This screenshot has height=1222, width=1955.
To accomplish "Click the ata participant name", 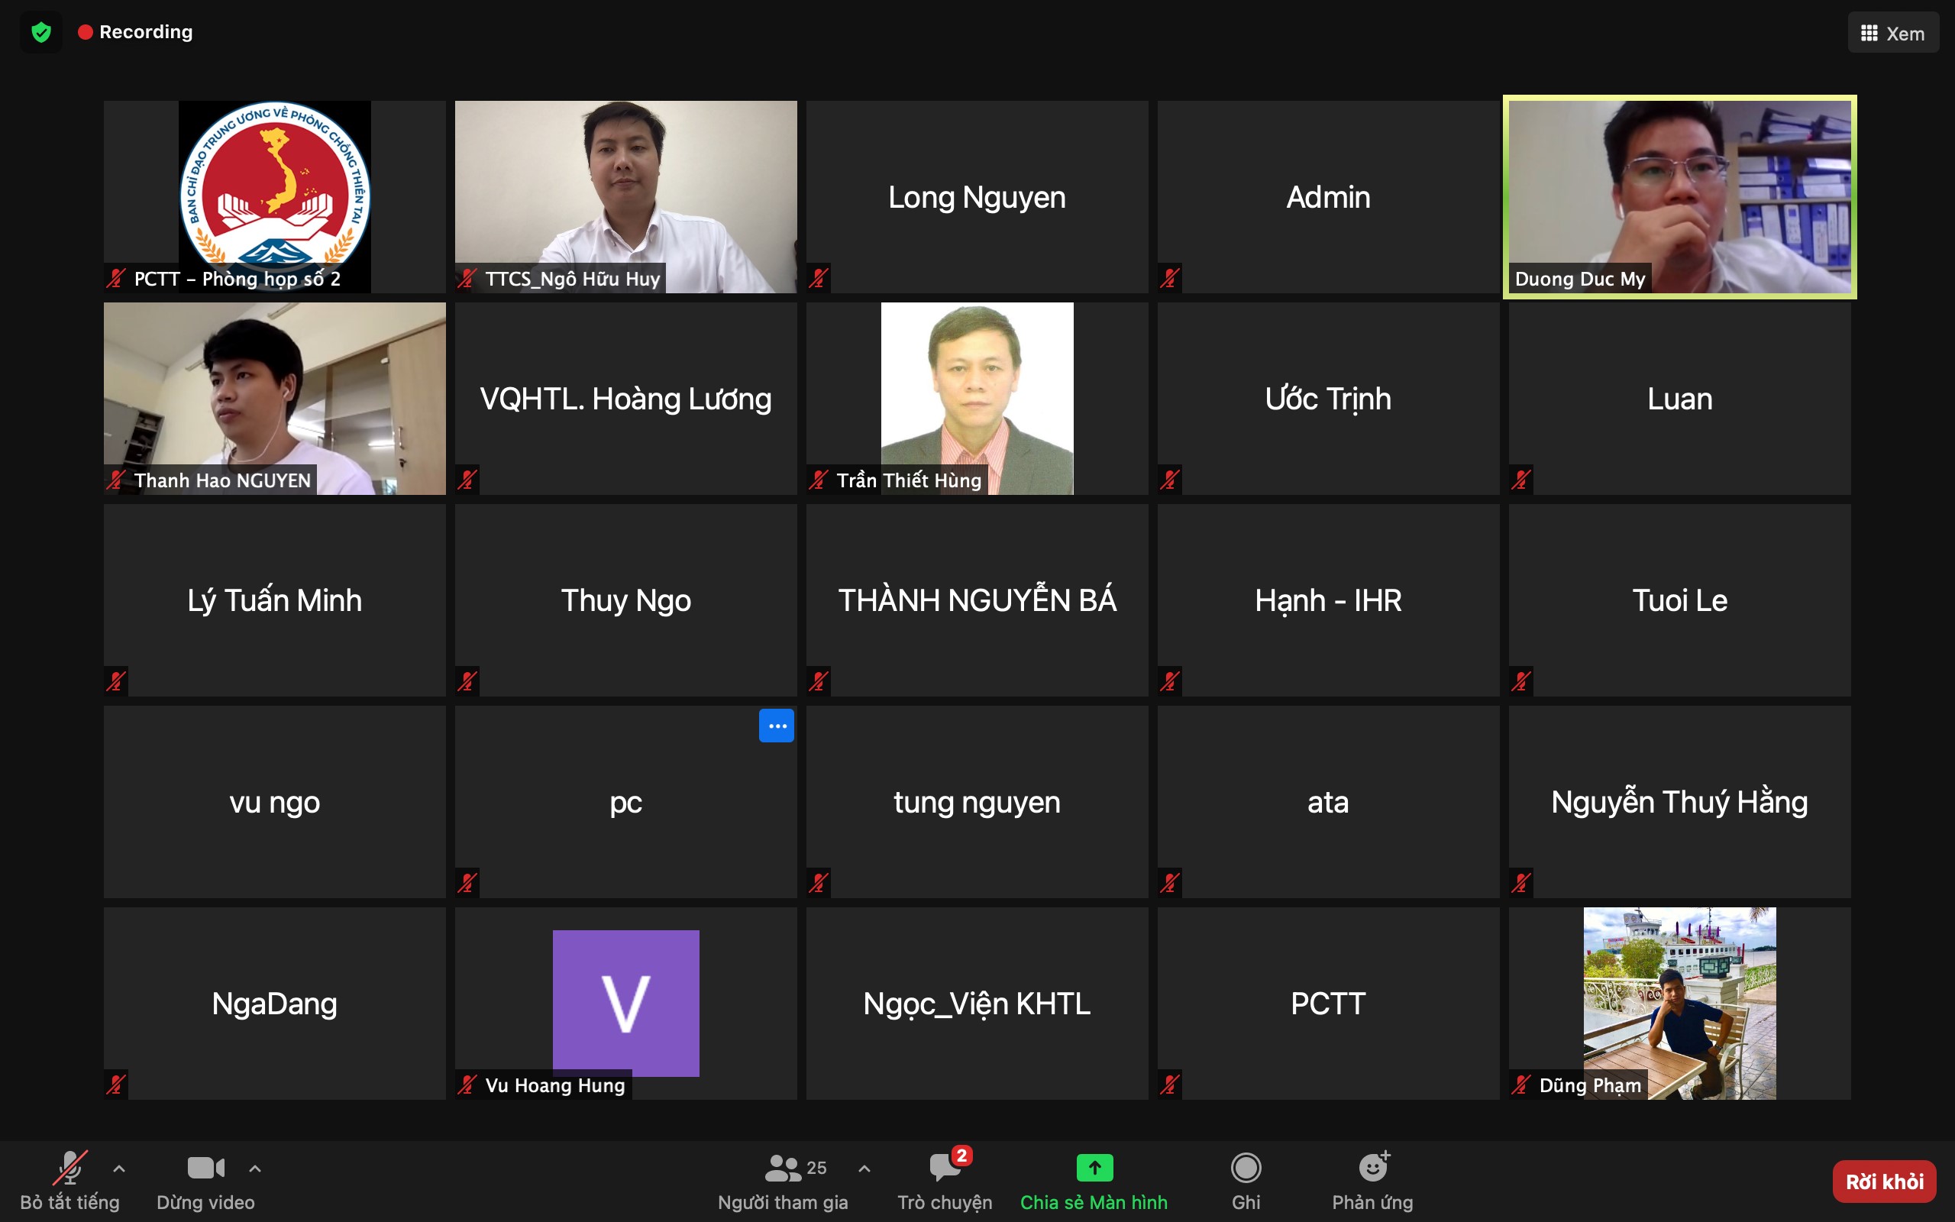I will 1328,803.
